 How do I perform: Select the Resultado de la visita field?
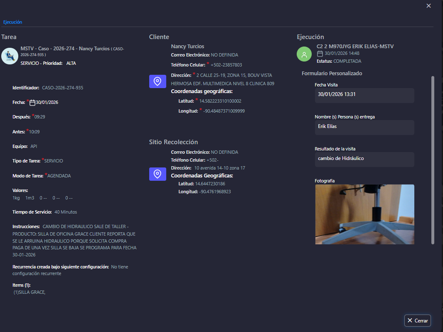364,159
